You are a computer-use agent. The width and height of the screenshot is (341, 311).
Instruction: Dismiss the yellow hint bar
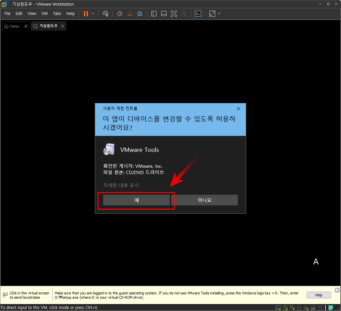click(x=337, y=290)
